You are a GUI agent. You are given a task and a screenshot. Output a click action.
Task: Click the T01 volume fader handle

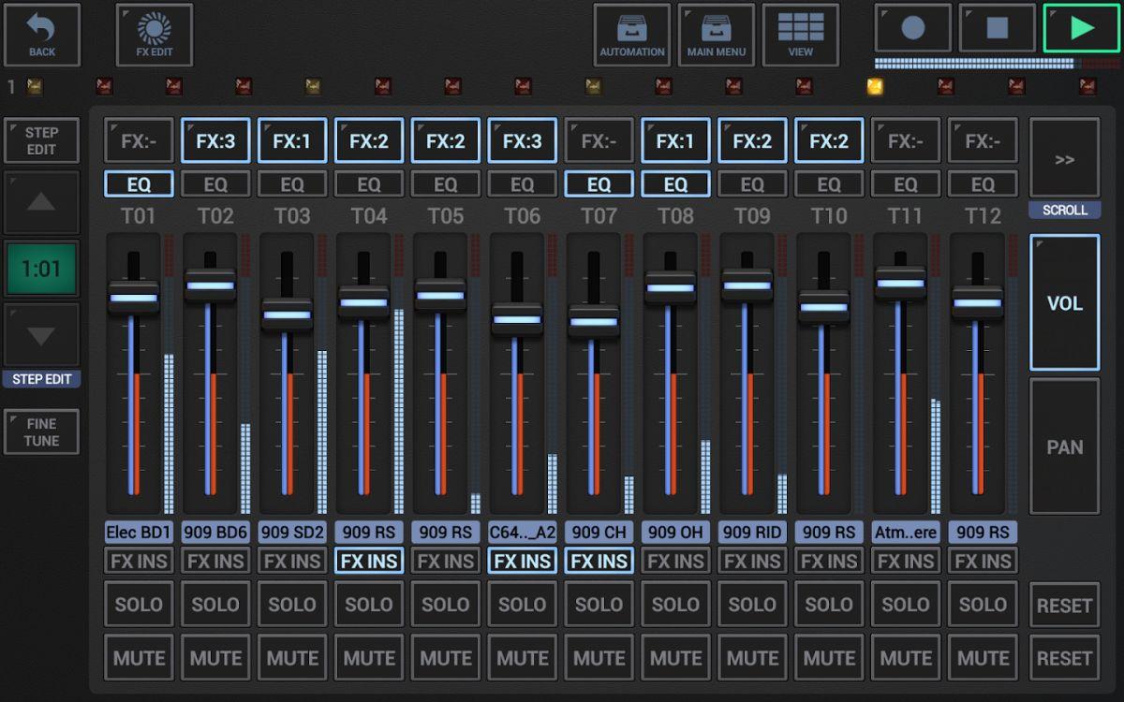click(x=134, y=298)
